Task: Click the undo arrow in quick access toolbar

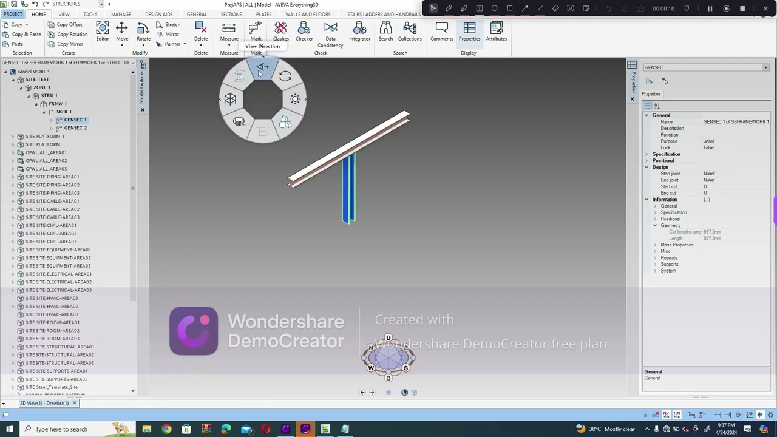Action: 35,4
